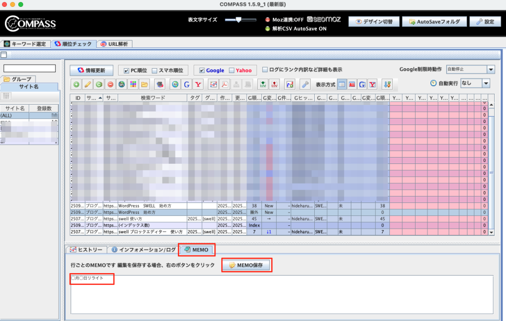Expand the グループ folder tab

pos(17,79)
